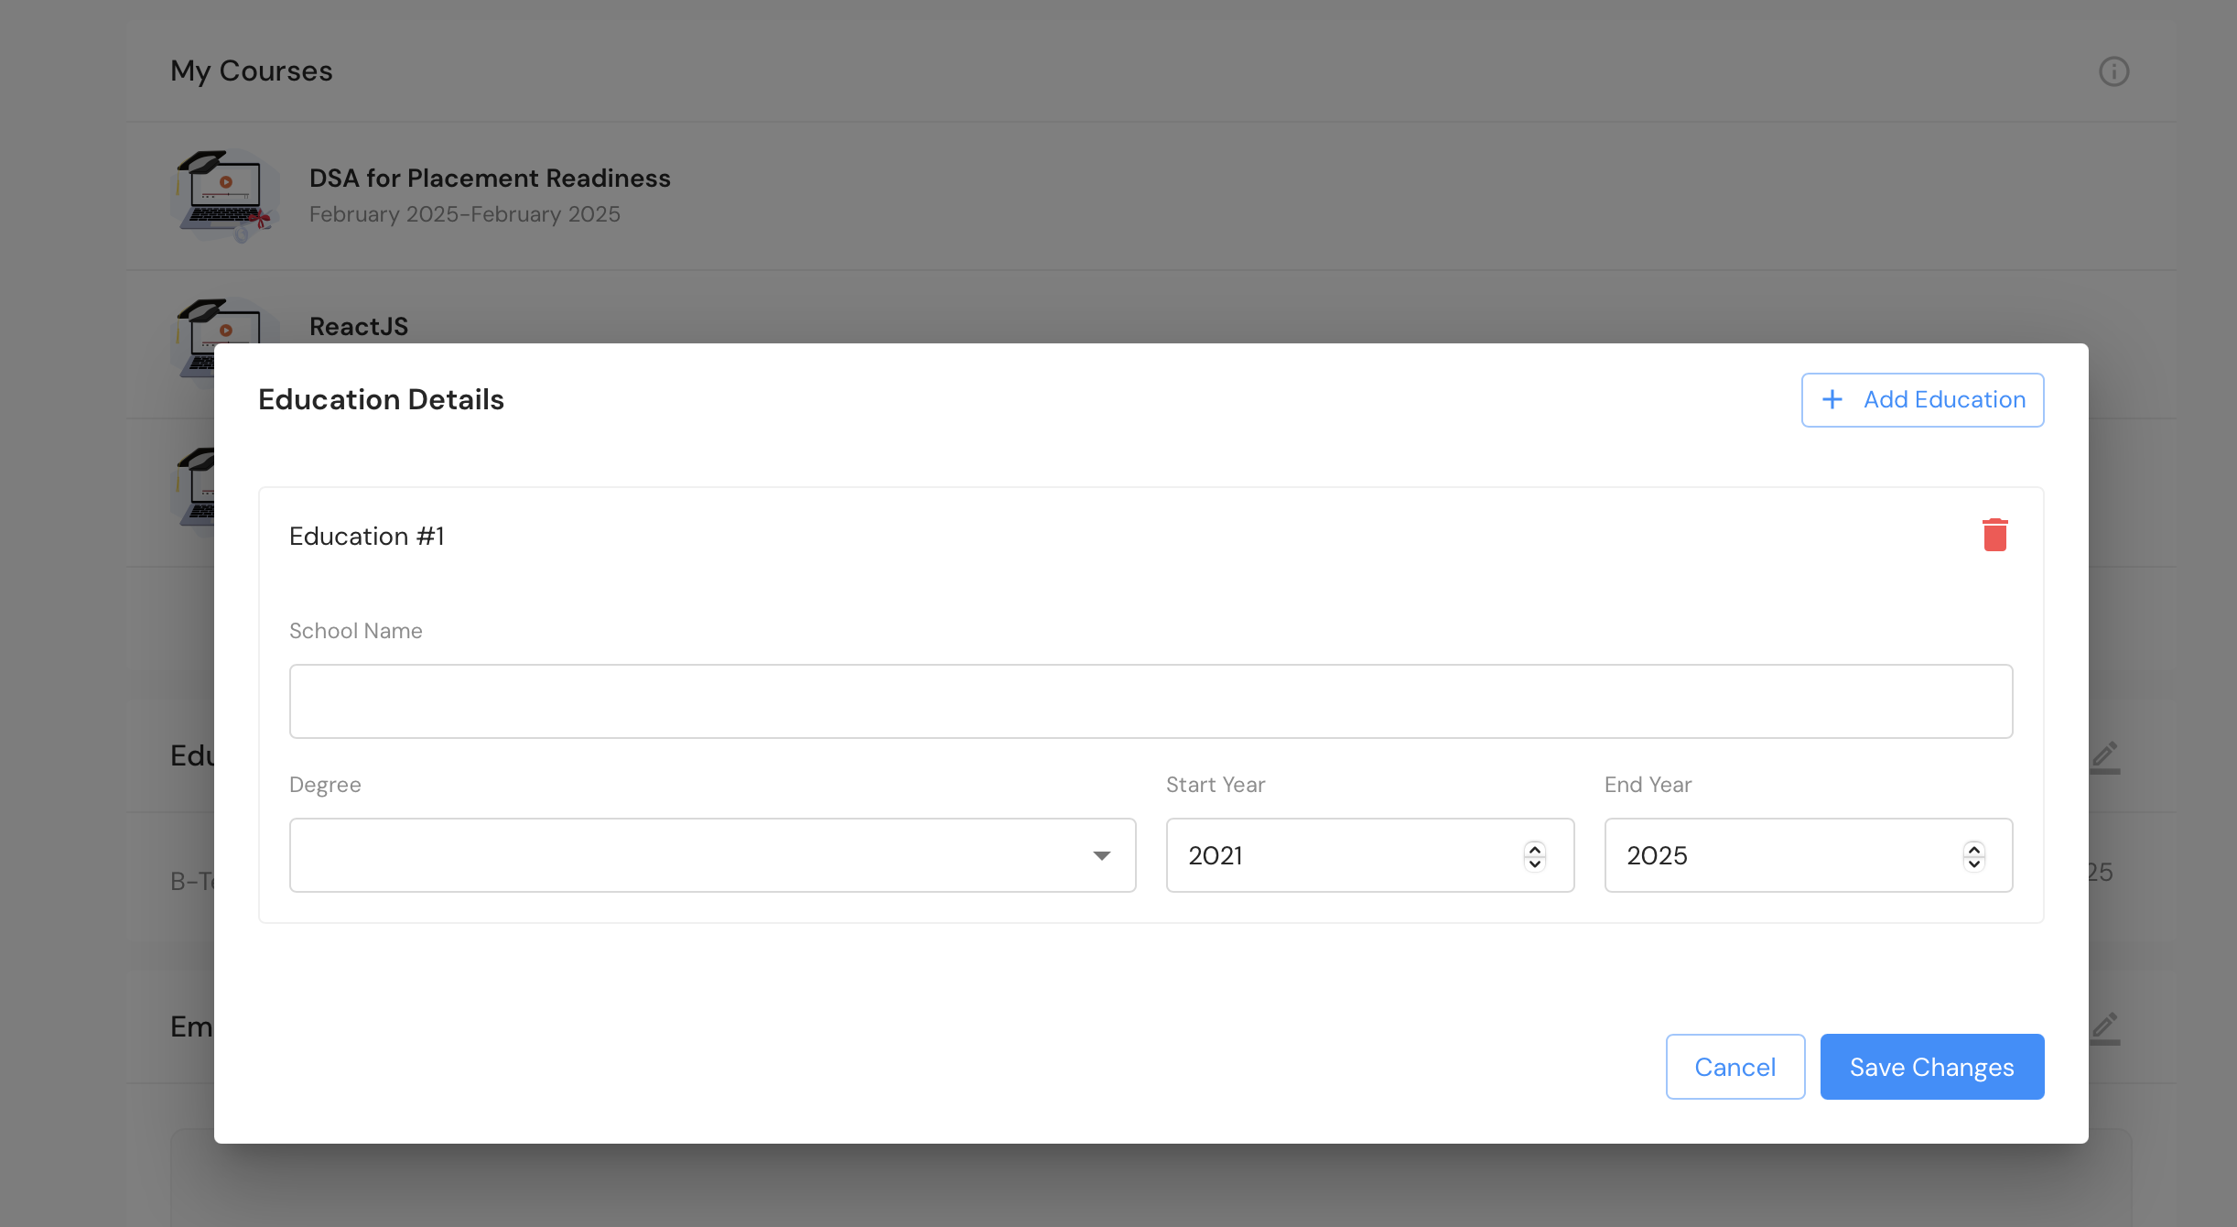2237x1227 pixels.
Task: Click the Add Education button
Action: click(x=1922, y=399)
